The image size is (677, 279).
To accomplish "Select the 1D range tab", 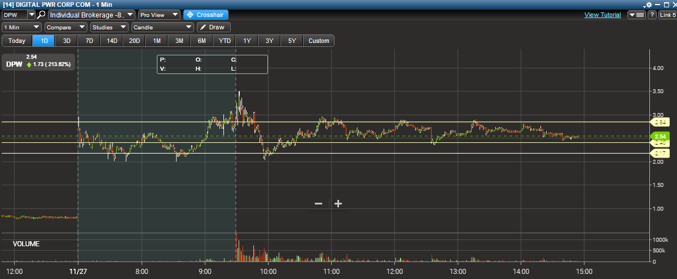I will point(44,41).
